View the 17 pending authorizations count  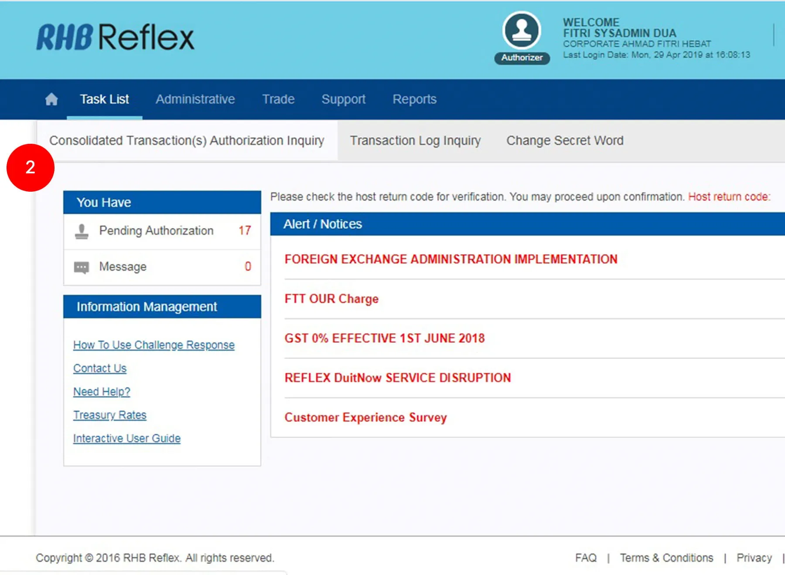pos(245,230)
